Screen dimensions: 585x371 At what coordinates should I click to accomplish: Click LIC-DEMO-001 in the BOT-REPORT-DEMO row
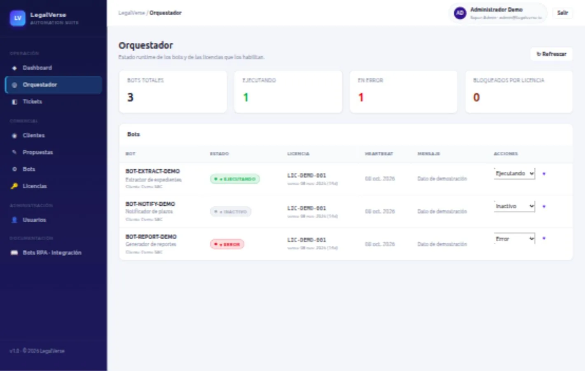307,240
